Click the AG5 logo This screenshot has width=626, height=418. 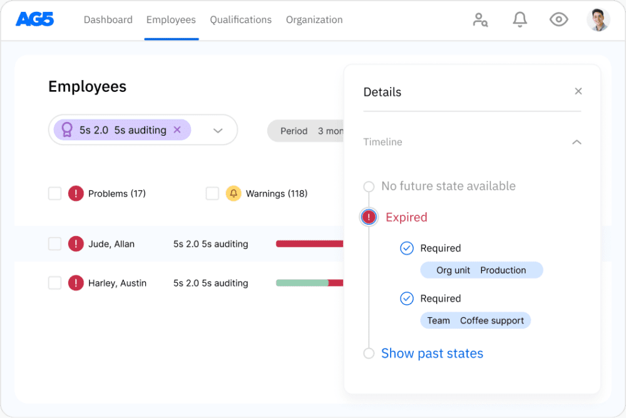point(35,19)
